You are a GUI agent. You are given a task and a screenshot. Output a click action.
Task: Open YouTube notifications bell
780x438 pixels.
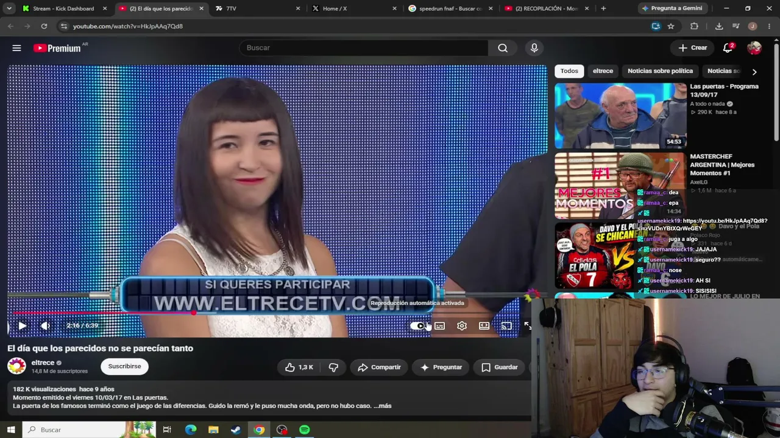pos(728,48)
